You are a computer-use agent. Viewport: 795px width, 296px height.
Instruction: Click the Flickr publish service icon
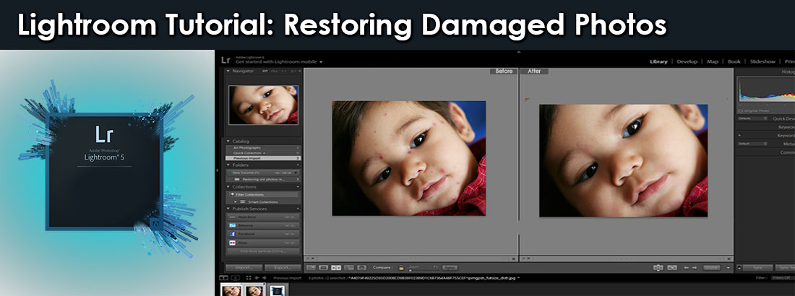232,243
